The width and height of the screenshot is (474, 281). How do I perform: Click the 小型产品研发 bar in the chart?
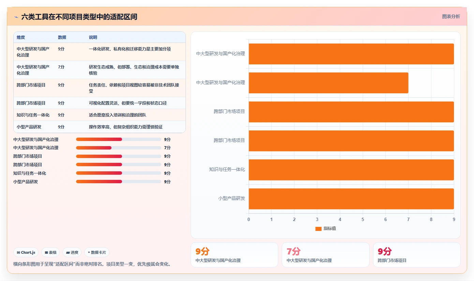click(351, 199)
